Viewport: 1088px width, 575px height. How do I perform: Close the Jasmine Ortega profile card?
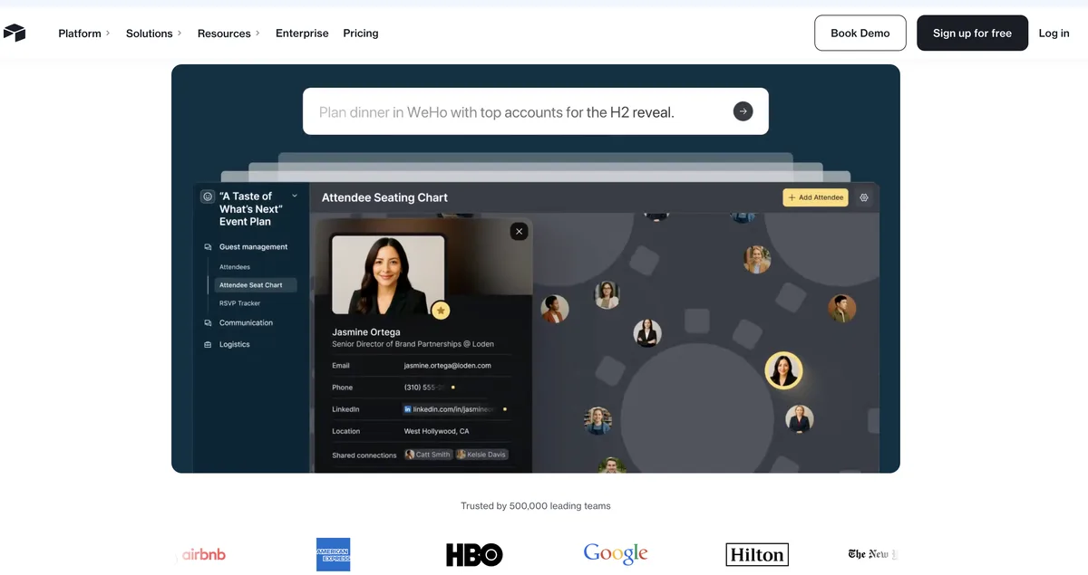click(x=520, y=232)
